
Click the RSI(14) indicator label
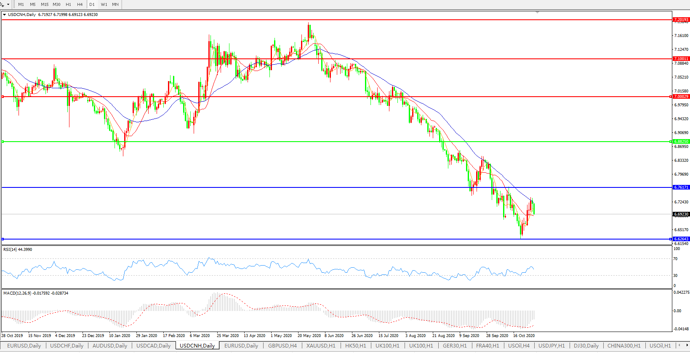[x=17, y=250]
